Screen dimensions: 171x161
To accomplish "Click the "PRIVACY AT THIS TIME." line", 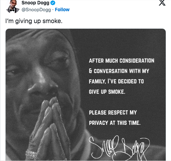I will 115,123.
